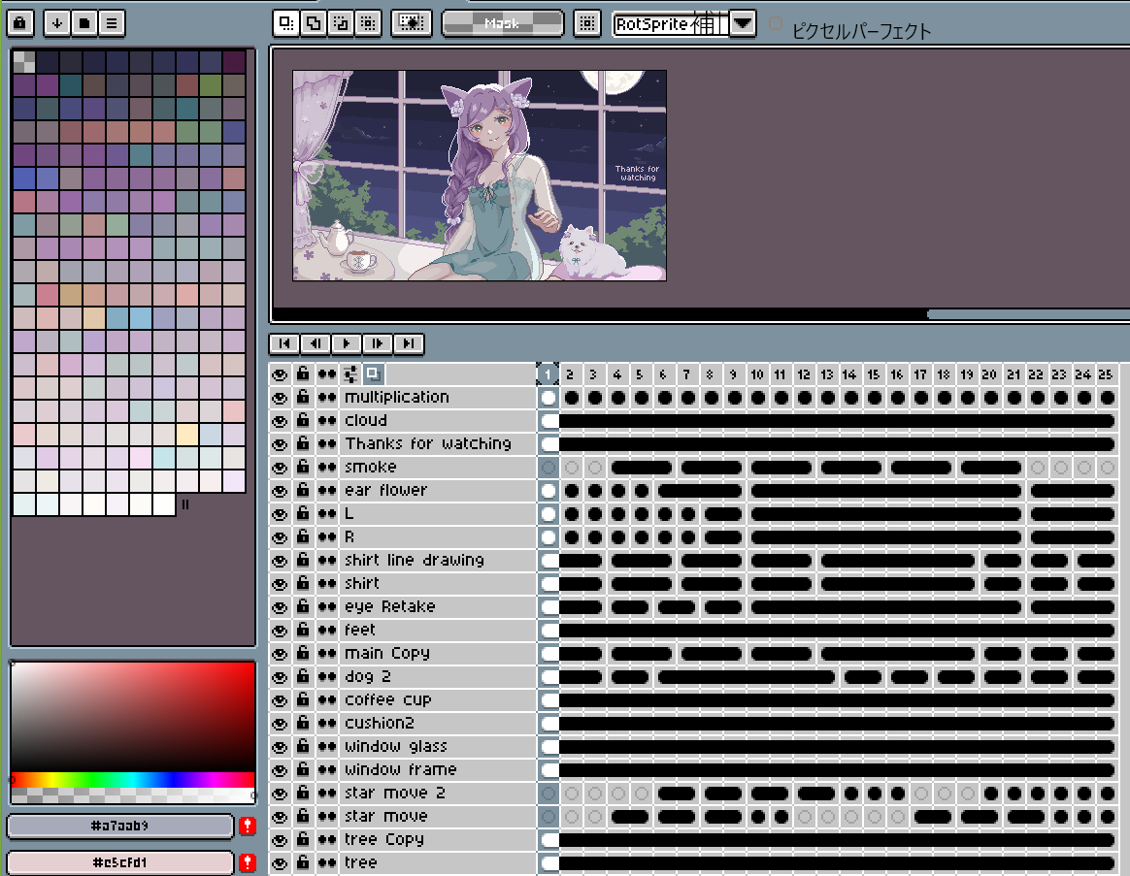Go to next frame button
1130x876 pixels.
click(x=378, y=343)
